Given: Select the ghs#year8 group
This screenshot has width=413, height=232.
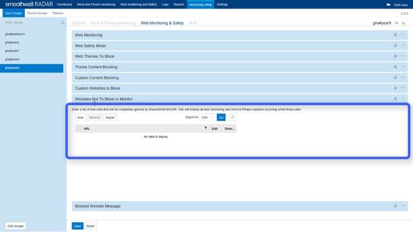Looking at the screenshot, I should [x=32, y=59].
